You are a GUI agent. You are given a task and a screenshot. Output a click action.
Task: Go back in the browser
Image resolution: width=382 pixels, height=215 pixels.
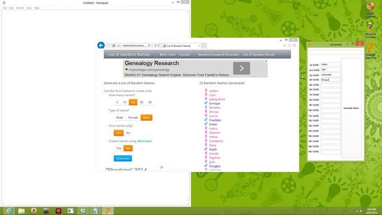pos(101,45)
